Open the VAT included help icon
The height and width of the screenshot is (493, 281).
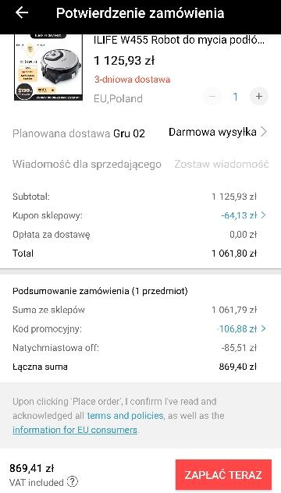(x=73, y=481)
